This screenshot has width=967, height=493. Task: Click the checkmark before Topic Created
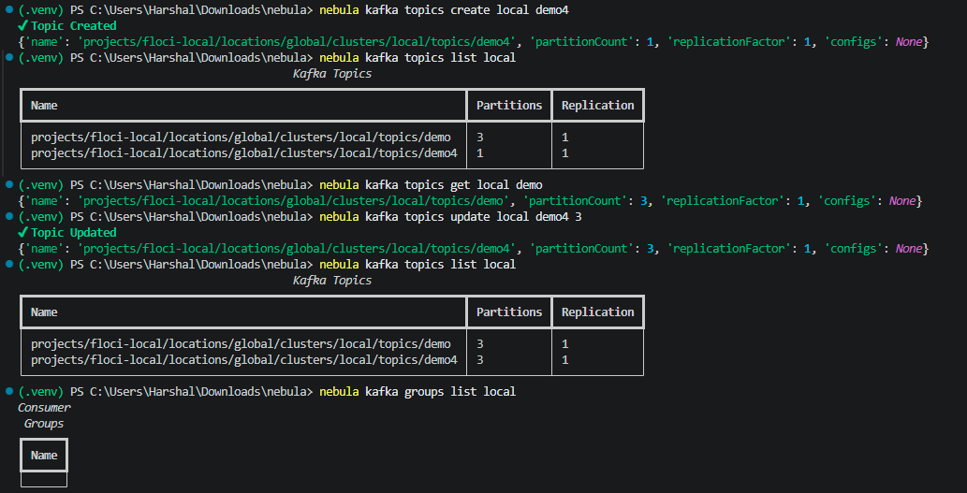tap(23, 26)
